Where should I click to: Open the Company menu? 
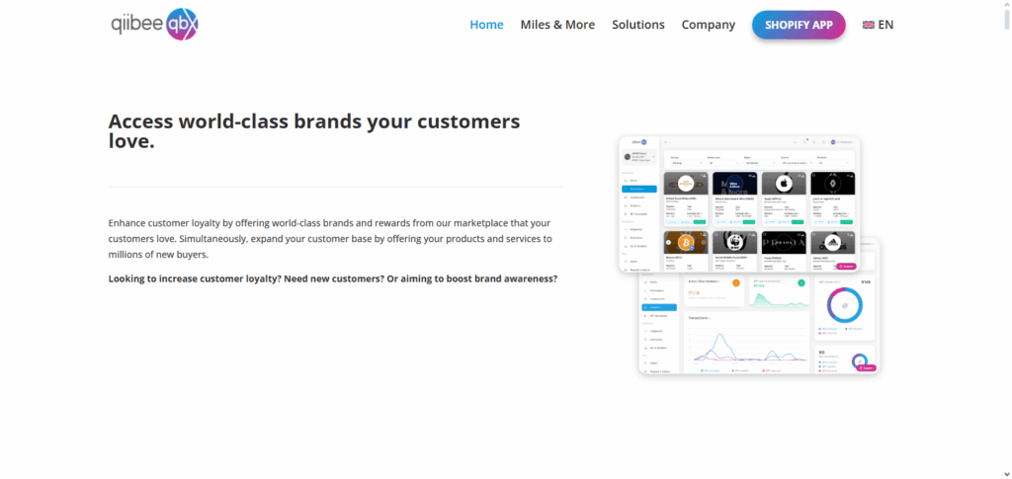709,25
